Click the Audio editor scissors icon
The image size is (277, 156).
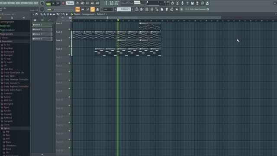click(x=177, y=3)
